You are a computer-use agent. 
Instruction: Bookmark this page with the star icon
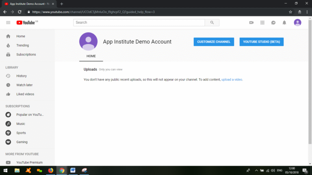tap(290, 12)
